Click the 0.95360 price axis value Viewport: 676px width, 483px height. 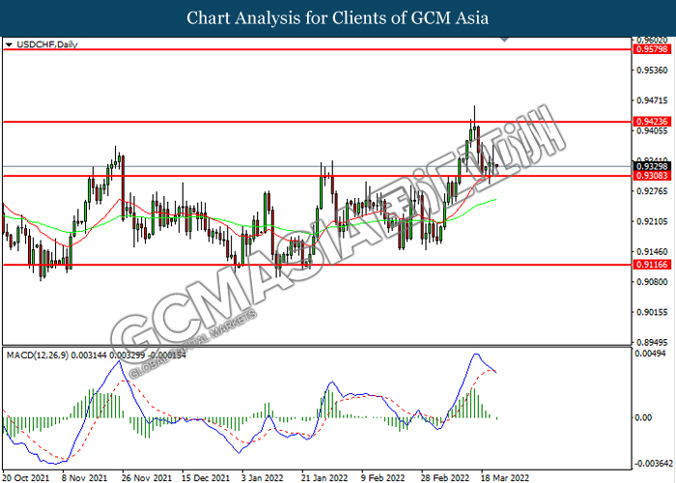(x=652, y=70)
